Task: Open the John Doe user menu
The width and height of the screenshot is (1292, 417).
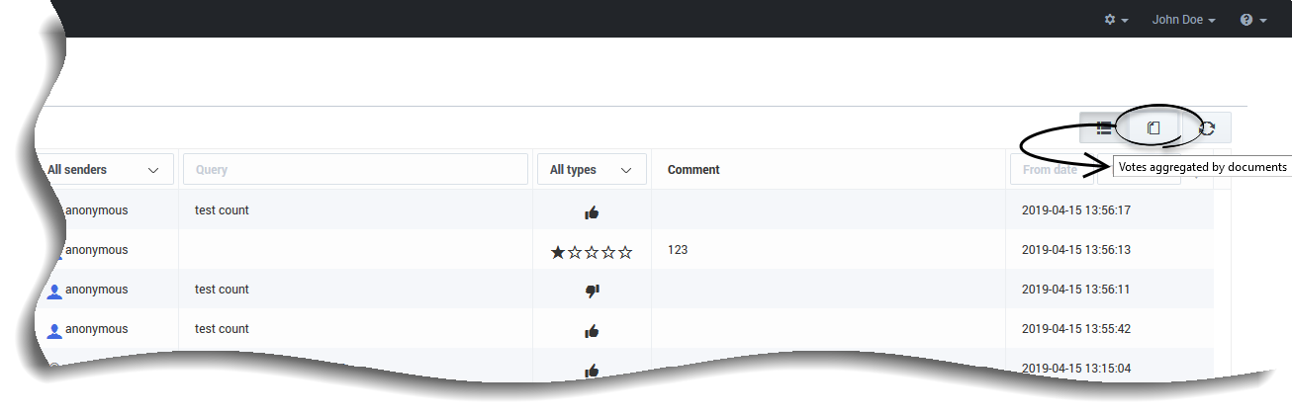Action: click(1183, 20)
